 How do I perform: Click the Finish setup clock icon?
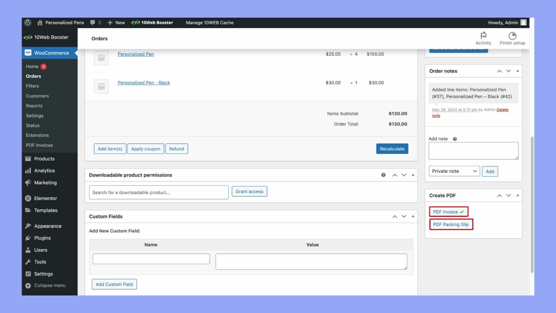[x=512, y=35]
